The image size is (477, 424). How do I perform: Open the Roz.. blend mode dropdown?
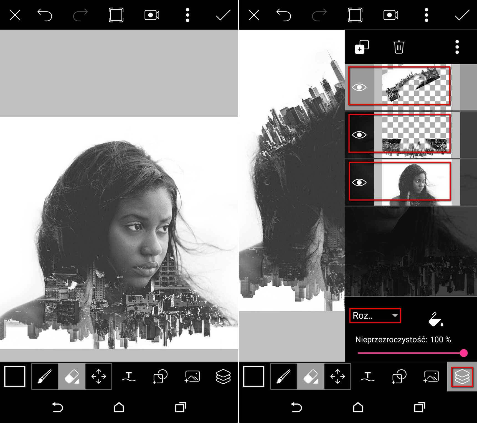375,316
